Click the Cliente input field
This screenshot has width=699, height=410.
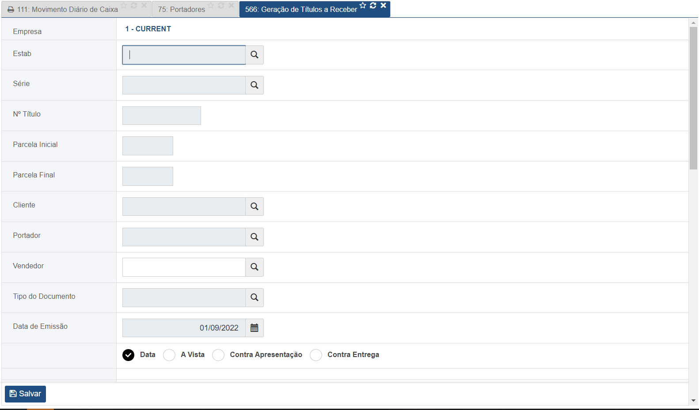pyautogui.click(x=184, y=207)
